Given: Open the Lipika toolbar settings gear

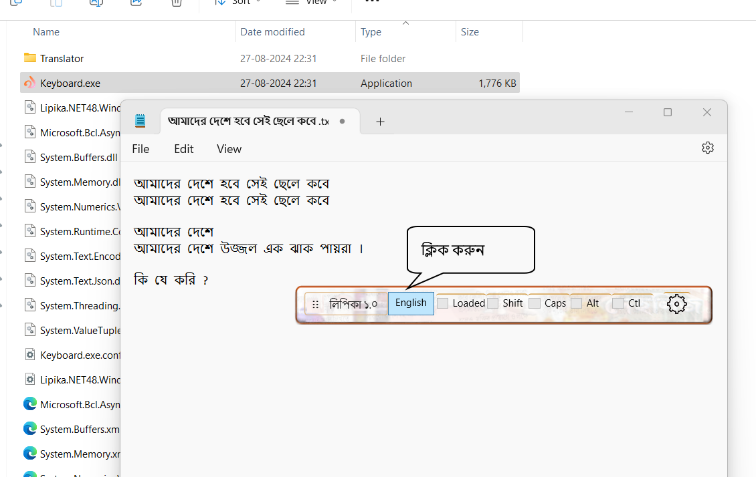Looking at the screenshot, I should [x=677, y=304].
